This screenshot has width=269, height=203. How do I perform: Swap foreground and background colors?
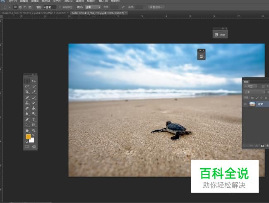coord(34,135)
